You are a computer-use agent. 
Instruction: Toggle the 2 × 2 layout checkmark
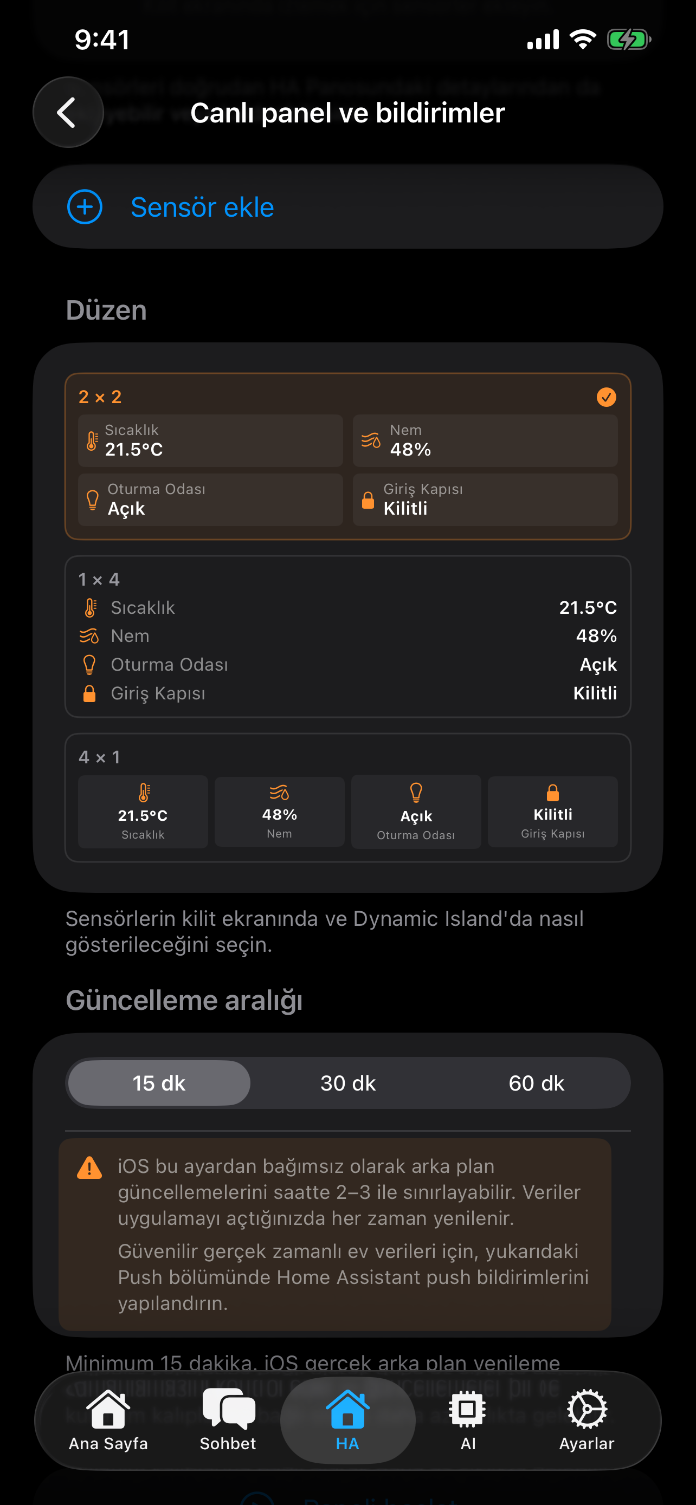606,397
